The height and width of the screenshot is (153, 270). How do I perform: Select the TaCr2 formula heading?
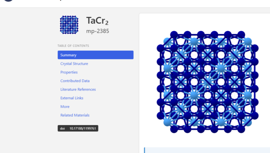(x=97, y=21)
